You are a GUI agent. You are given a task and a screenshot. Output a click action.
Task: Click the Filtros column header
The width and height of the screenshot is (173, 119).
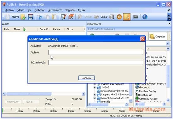[70, 29]
